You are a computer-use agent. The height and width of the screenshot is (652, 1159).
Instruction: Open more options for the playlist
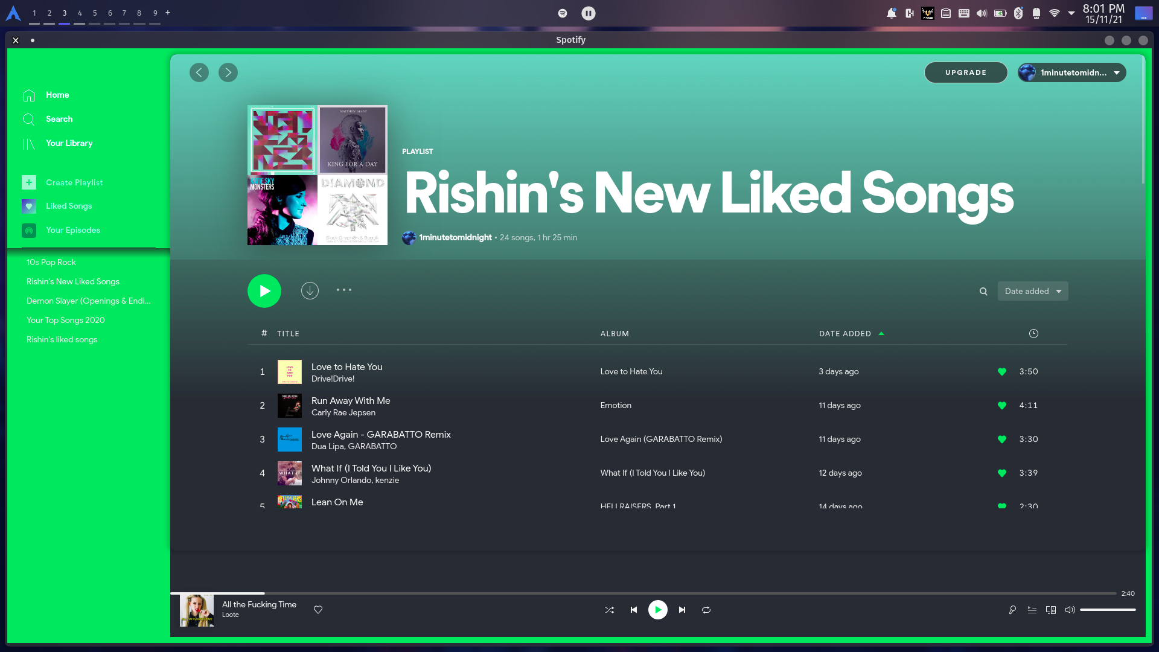343,290
